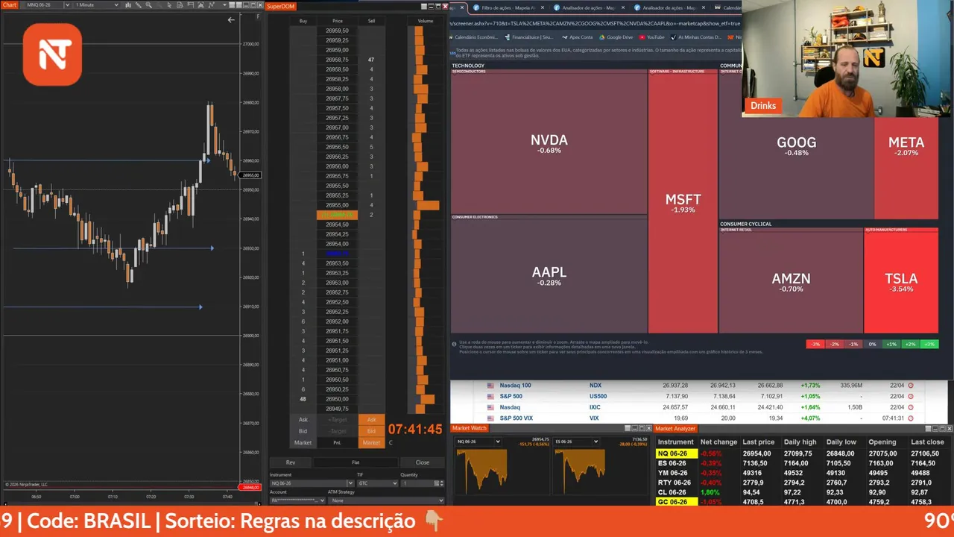Image resolution: width=954 pixels, height=537 pixels.
Task: Click the NVDA tile in the heatmap
Action: [549, 143]
